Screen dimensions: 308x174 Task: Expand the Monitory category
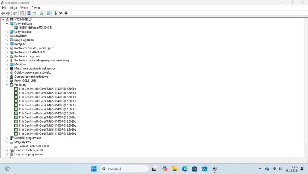(x=7, y=64)
